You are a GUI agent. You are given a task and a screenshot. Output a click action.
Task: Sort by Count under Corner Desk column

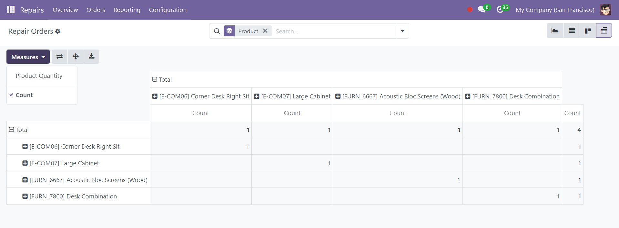(x=201, y=113)
